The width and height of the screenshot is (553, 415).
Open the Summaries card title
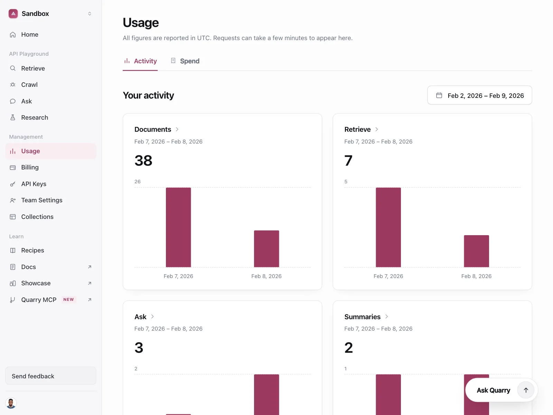(362, 317)
